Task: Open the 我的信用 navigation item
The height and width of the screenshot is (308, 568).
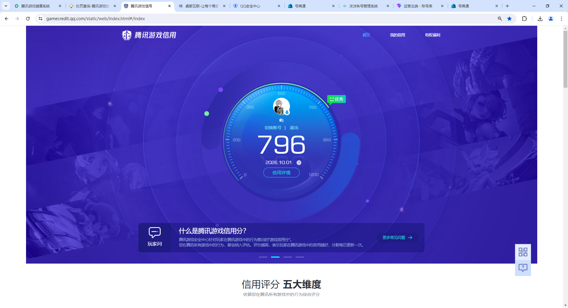Action: click(398, 35)
